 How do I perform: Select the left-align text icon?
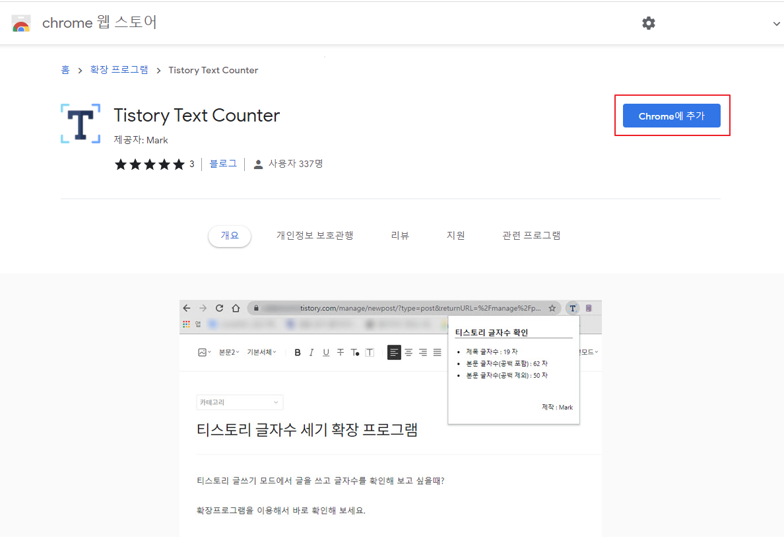pyautogui.click(x=394, y=352)
